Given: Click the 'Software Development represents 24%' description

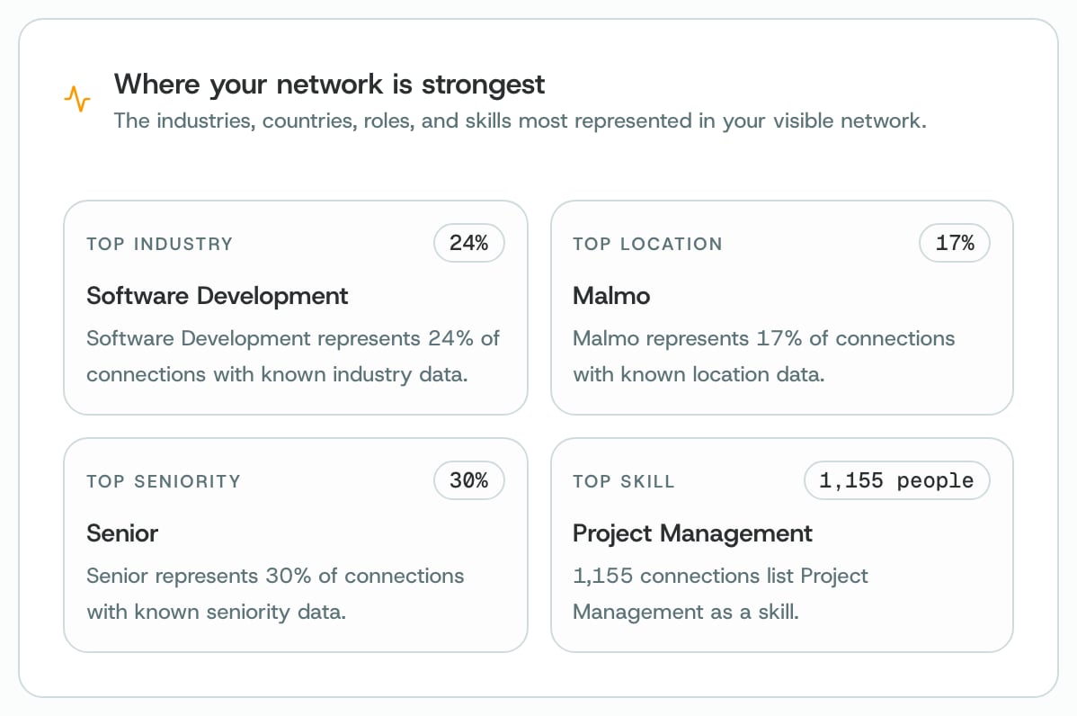Looking at the screenshot, I should click(x=293, y=356).
